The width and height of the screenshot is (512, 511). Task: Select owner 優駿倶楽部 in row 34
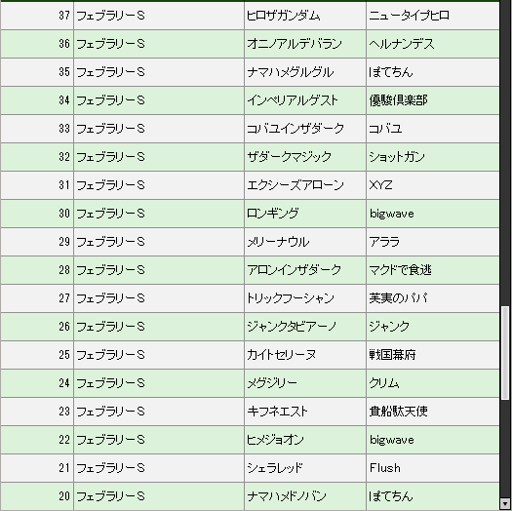[x=398, y=100]
